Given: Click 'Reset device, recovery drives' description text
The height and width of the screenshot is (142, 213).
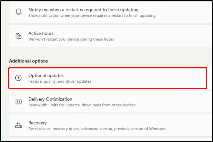Looking at the screenshot, I should tap(97, 129).
